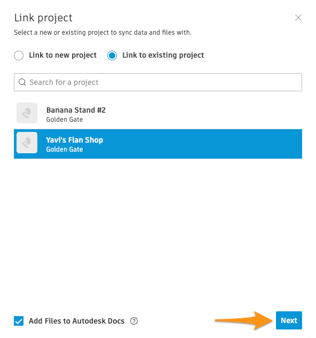This screenshot has height=338, width=316.
Task: Click Golden Gate under Yavi's Flan Shop
Action: point(65,149)
